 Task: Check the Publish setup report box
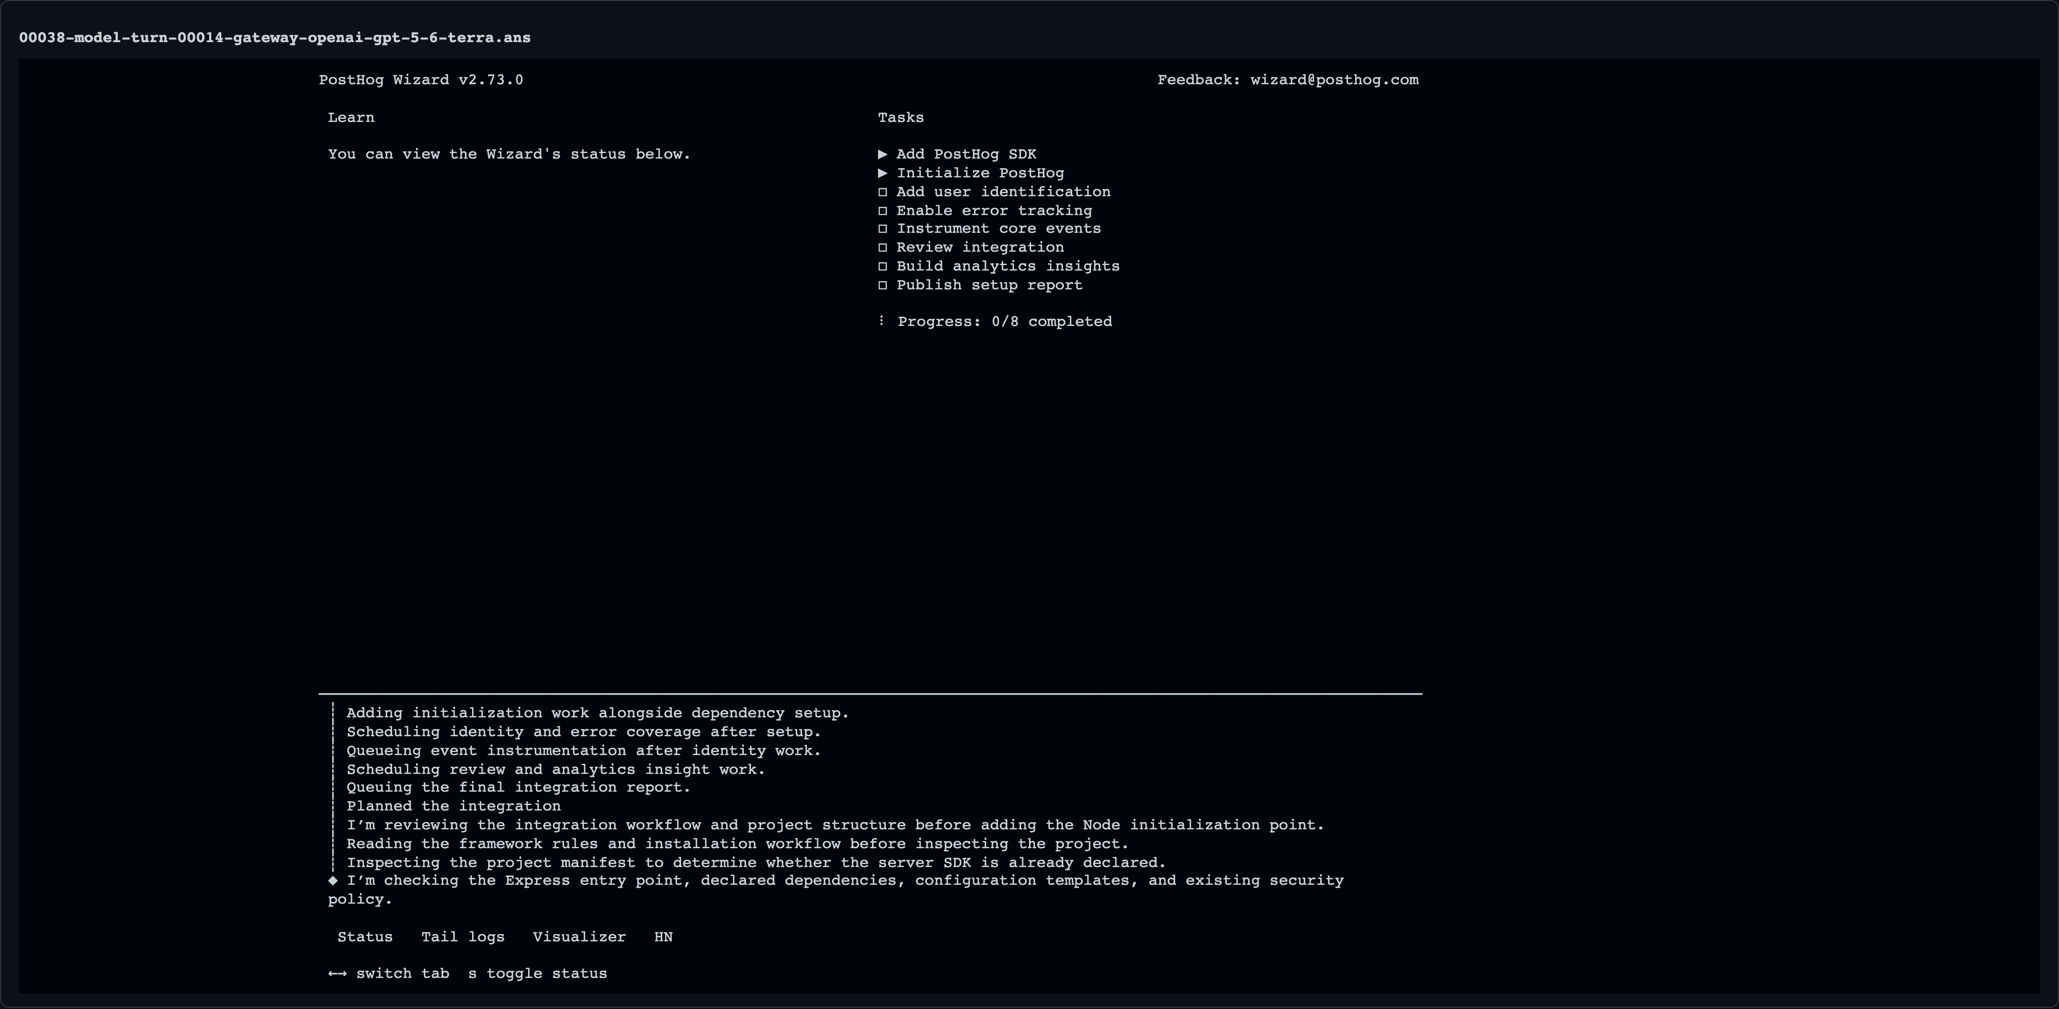[x=883, y=285]
